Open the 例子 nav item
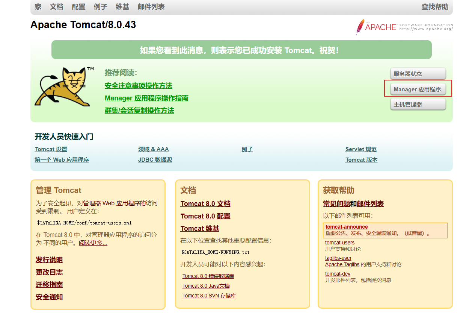Image resolution: width=475 pixels, height=320 pixels. [100, 7]
